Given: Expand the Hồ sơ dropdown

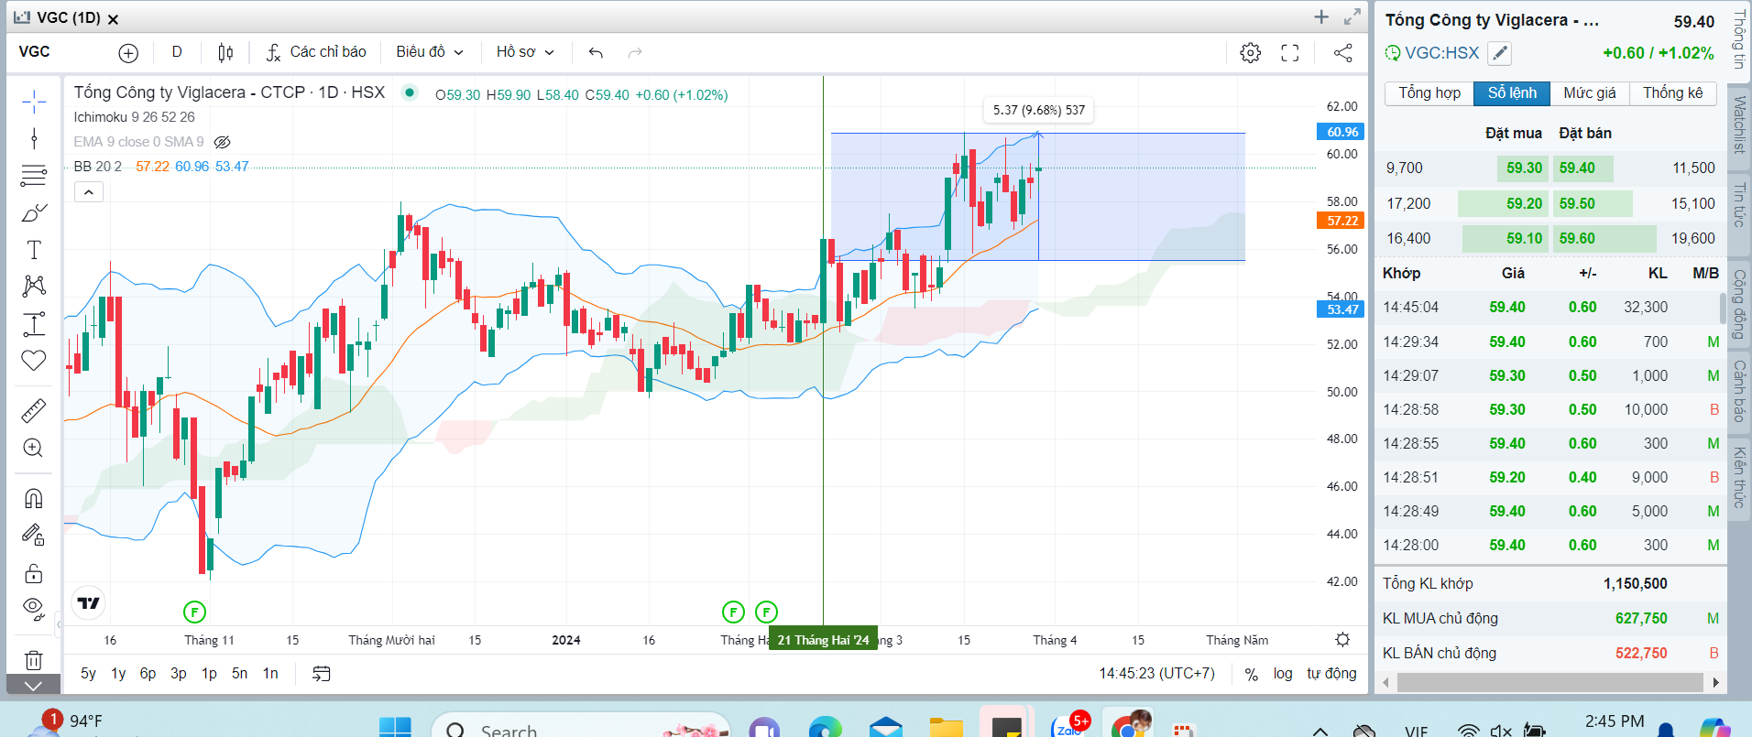Looking at the screenshot, I should (x=525, y=52).
